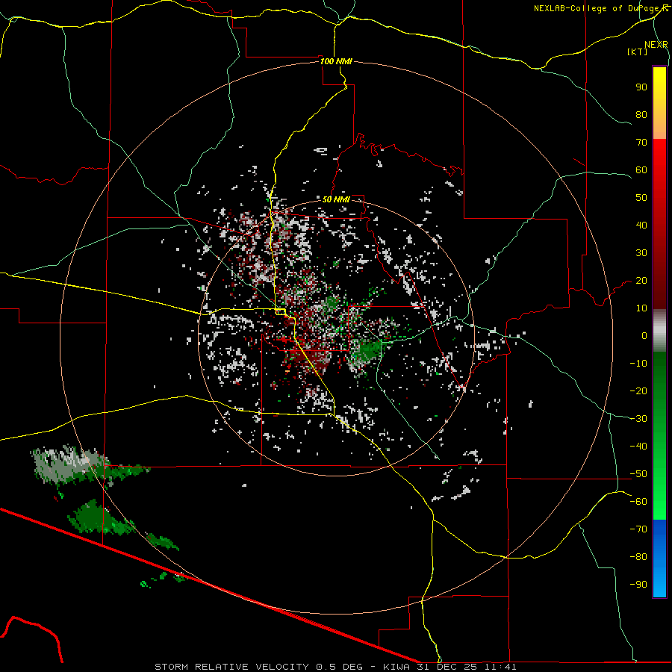Screen dimensions: 672x672
Task: Click the 50 NMI range ring label
Action: [x=336, y=199]
